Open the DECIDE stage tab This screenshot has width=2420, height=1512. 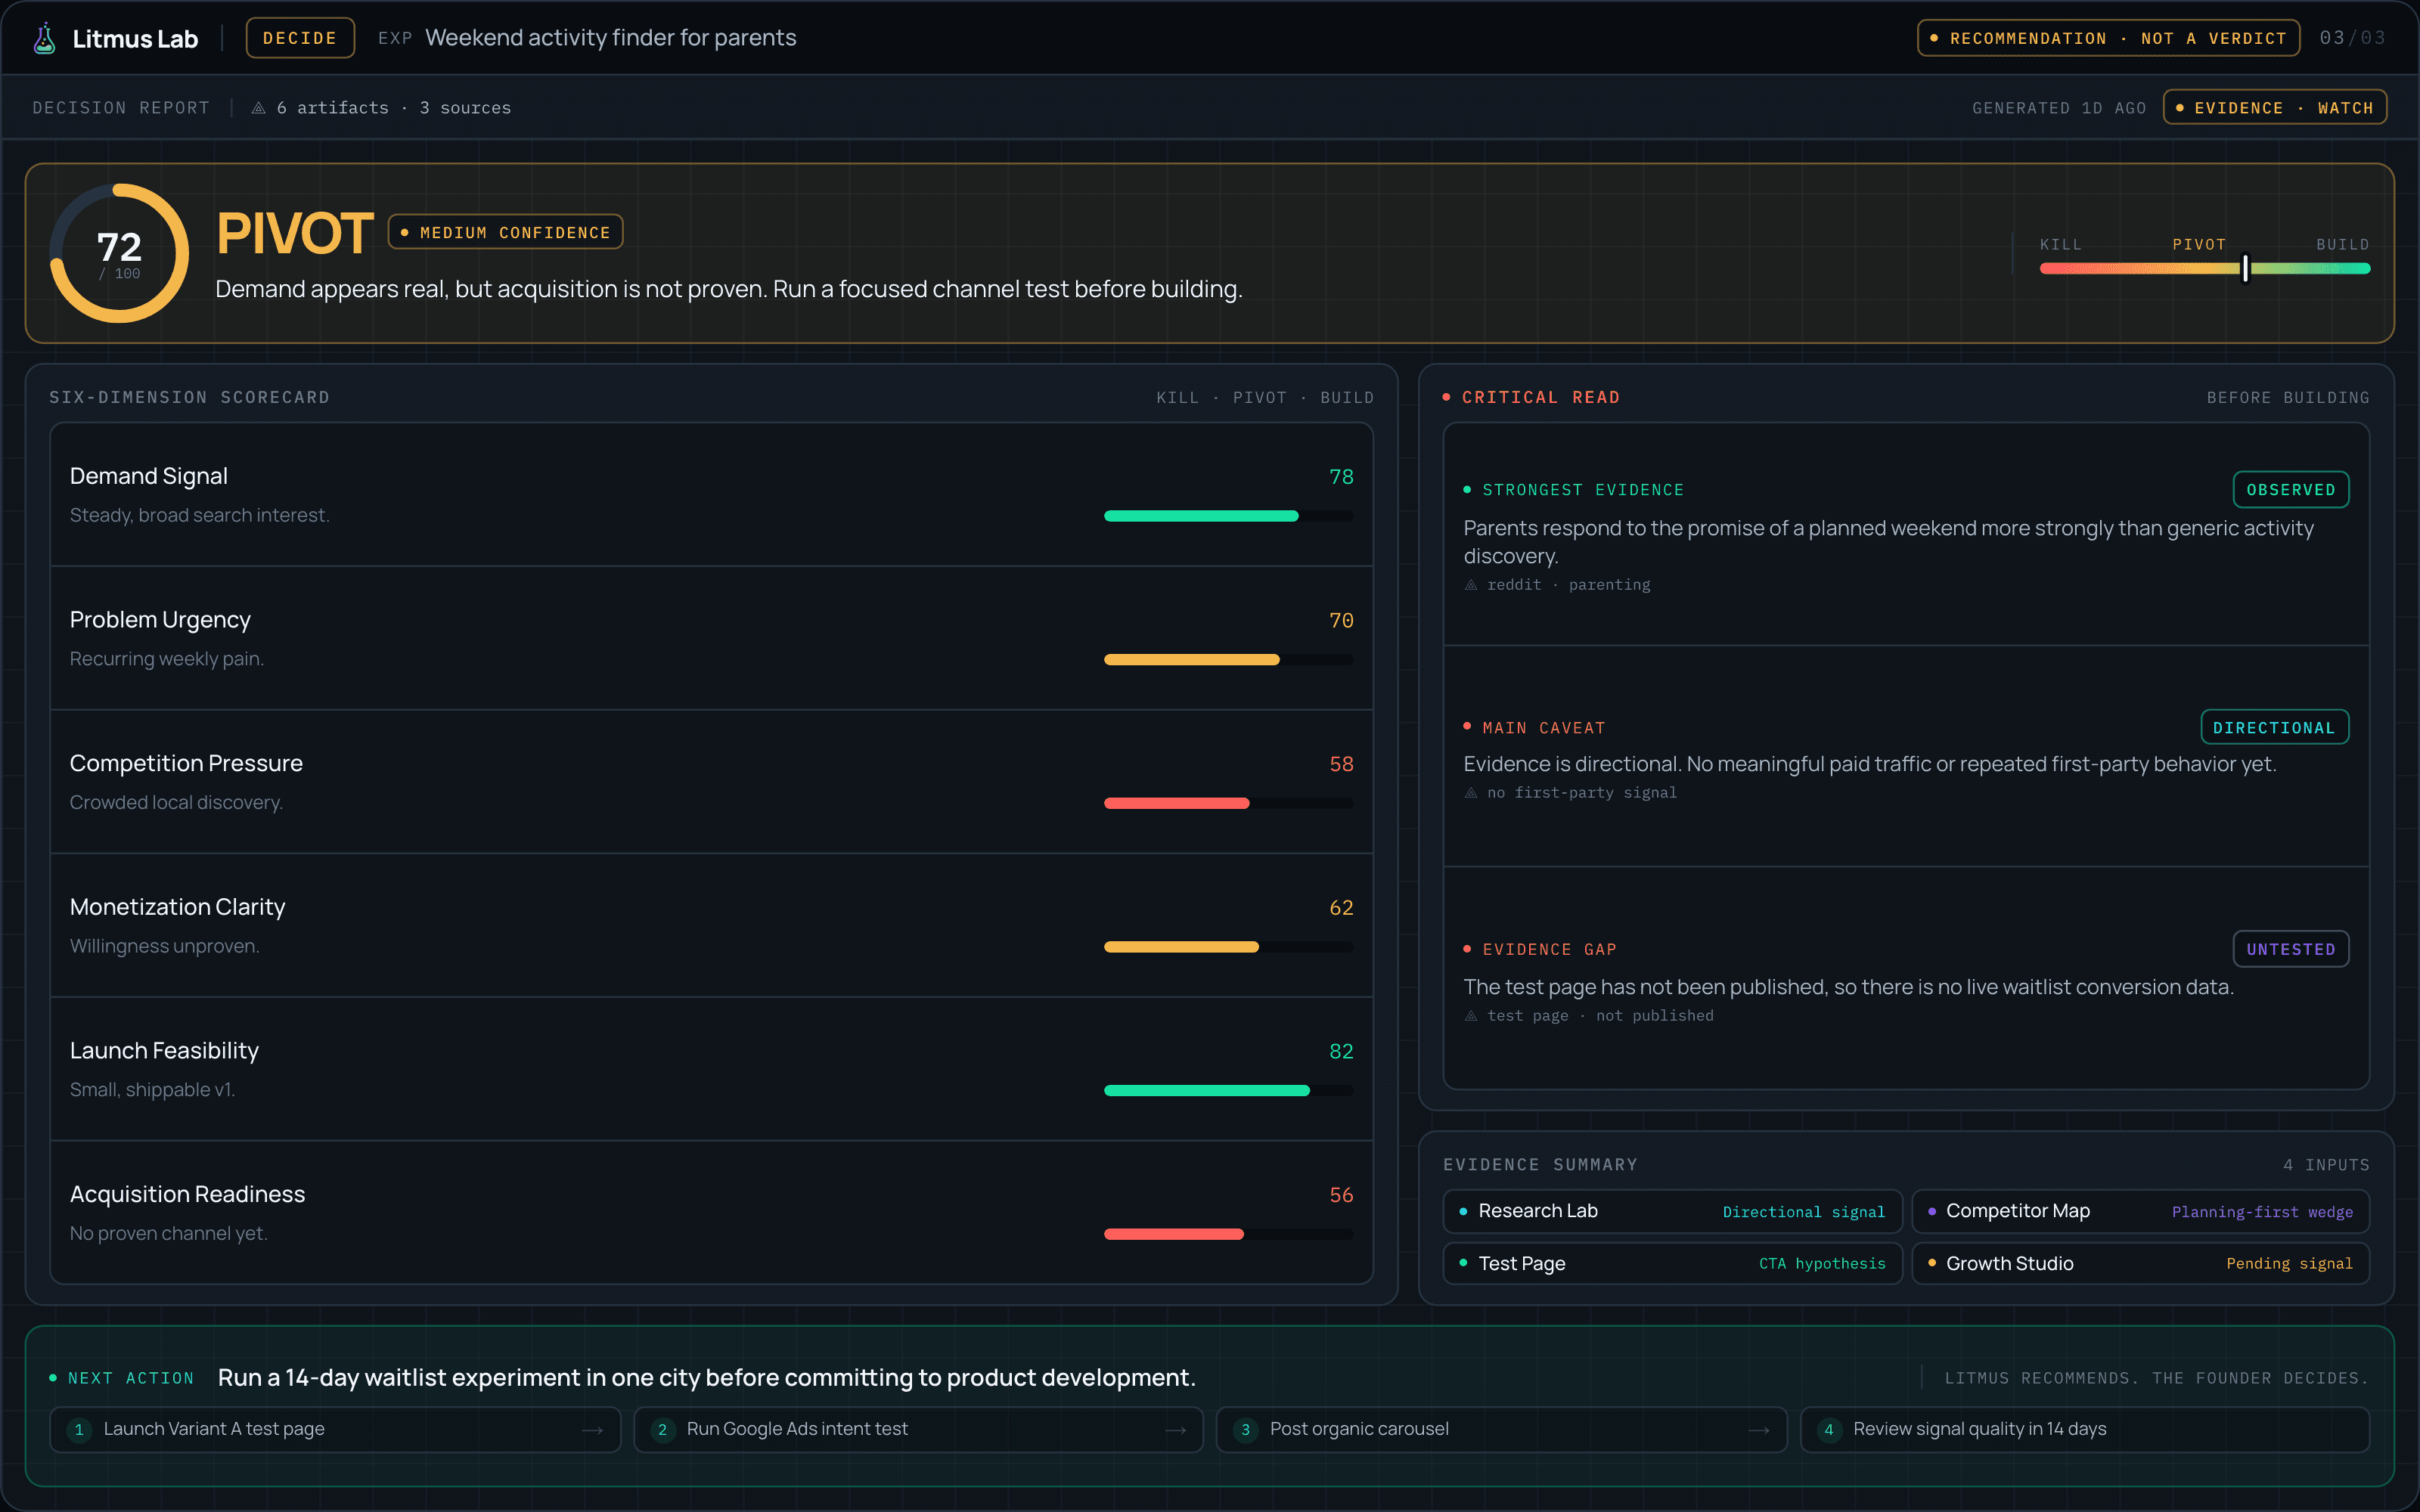tap(300, 38)
